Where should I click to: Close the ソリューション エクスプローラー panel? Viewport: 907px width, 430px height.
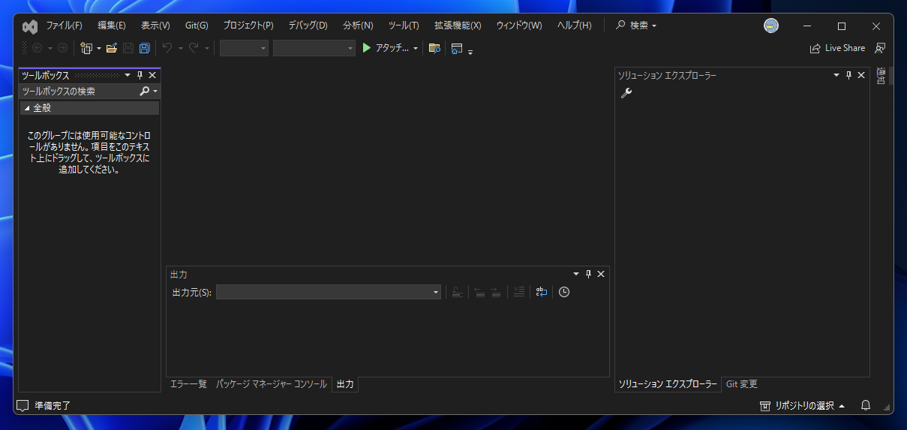[x=861, y=75]
